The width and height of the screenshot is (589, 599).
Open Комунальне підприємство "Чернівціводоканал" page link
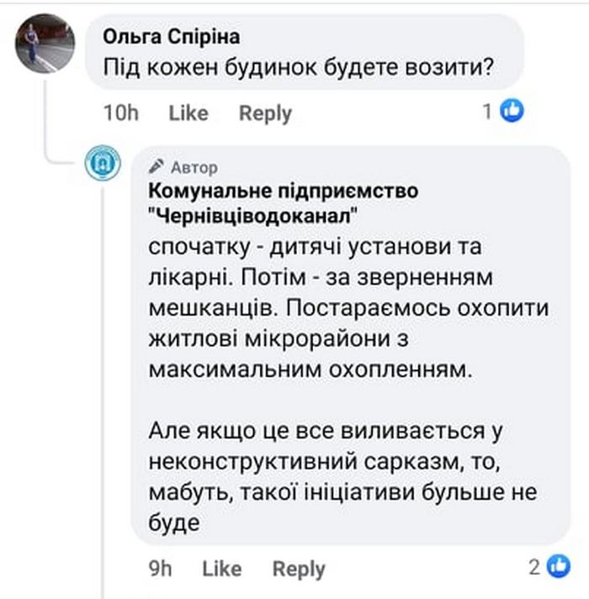point(282,203)
